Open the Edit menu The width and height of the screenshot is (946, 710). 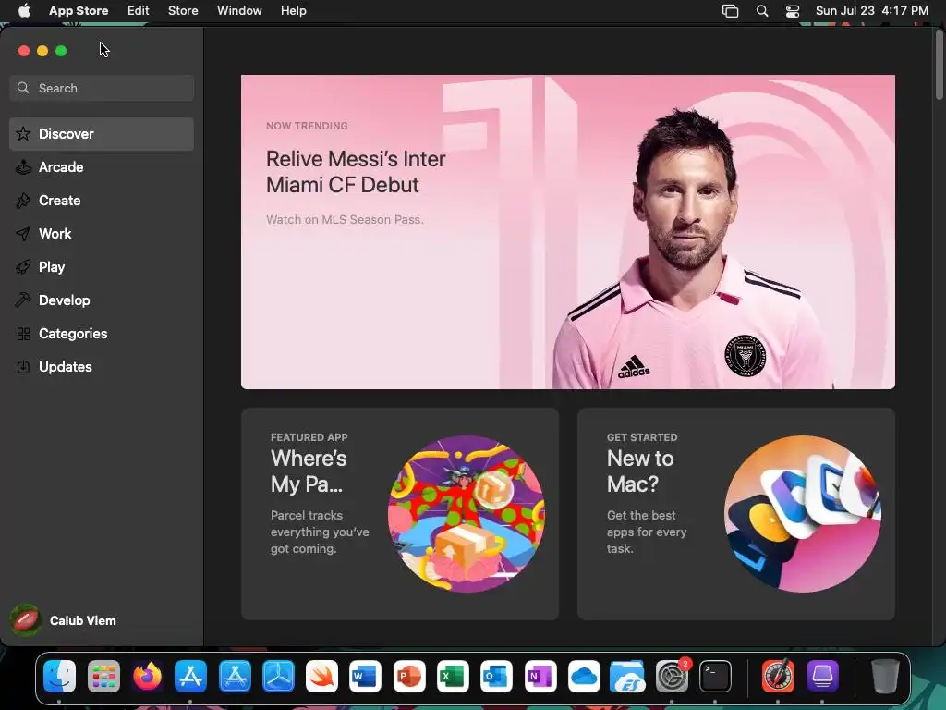(x=139, y=11)
